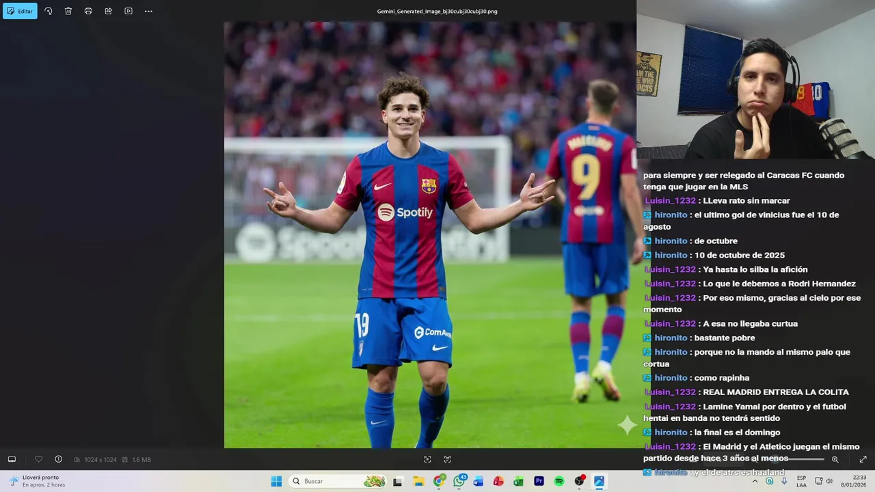
Task: Open the ESP LAA language switcher
Action: tap(801, 481)
